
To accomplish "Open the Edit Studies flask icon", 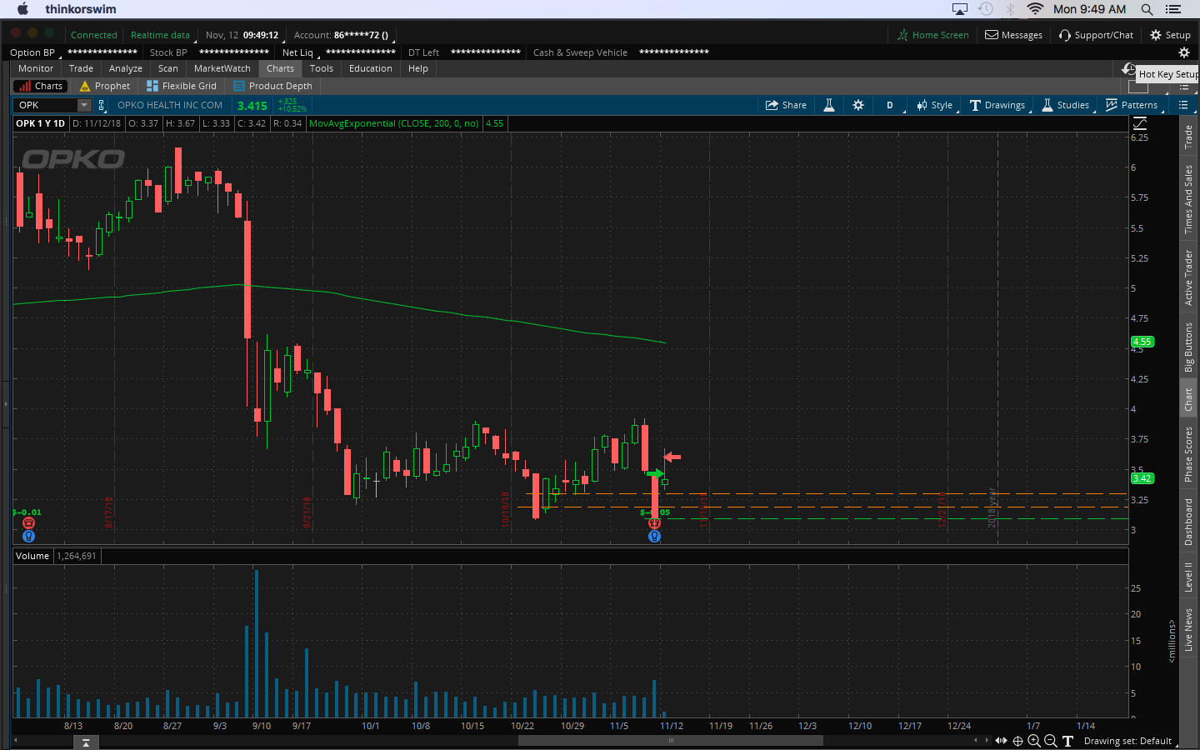I will tap(829, 105).
